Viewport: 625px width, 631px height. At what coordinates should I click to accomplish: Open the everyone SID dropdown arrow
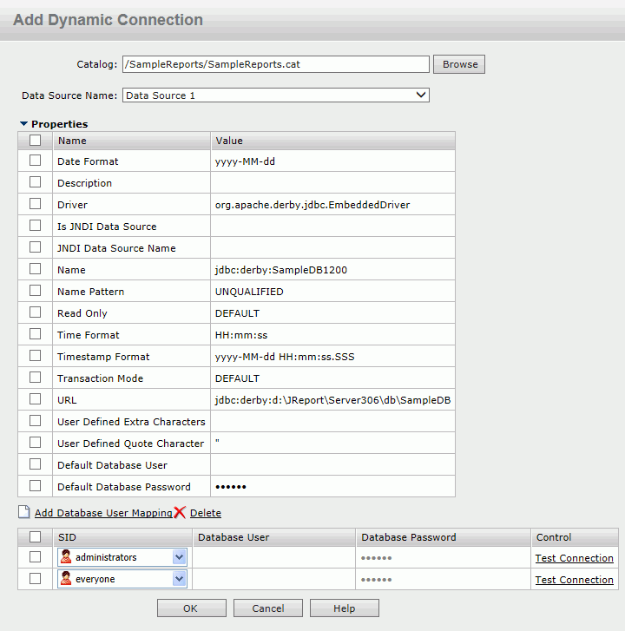coord(179,579)
